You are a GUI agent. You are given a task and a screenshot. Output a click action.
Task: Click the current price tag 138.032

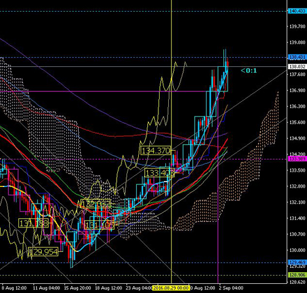tap(297, 67)
